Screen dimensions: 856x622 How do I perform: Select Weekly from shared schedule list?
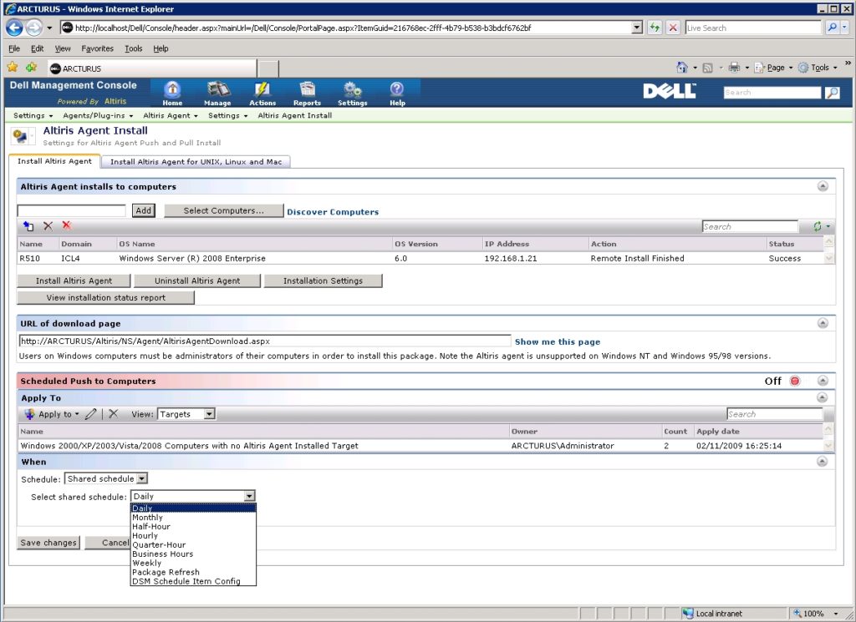pos(145,564)
